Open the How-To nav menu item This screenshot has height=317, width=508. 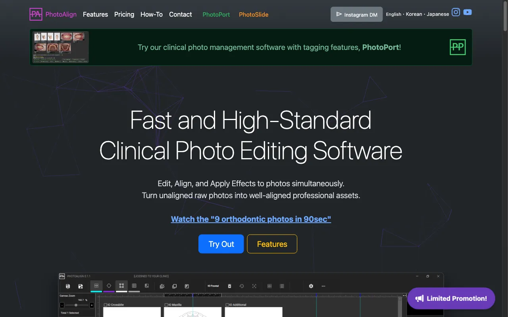(x=152, y=14)
